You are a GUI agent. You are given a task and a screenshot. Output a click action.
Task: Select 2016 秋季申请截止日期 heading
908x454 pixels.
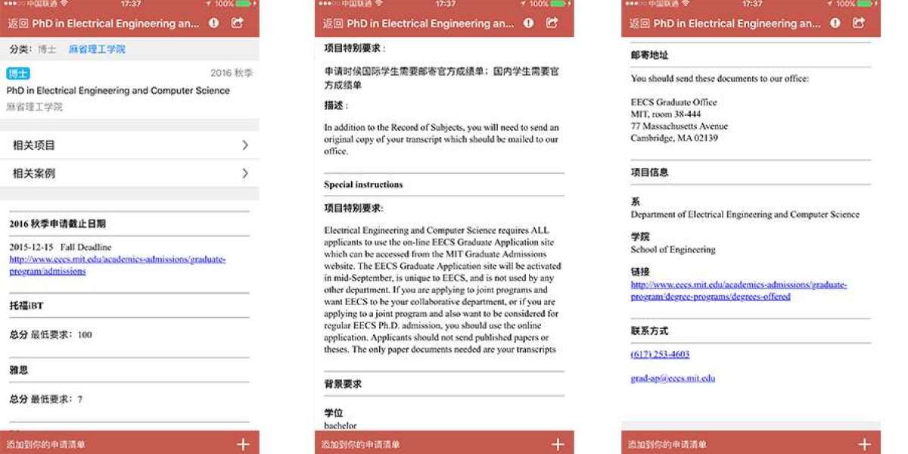coord(58,224)
